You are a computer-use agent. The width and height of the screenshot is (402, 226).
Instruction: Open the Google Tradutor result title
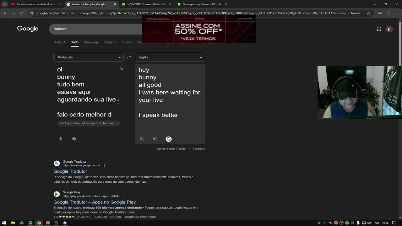[x=70, y=171]
